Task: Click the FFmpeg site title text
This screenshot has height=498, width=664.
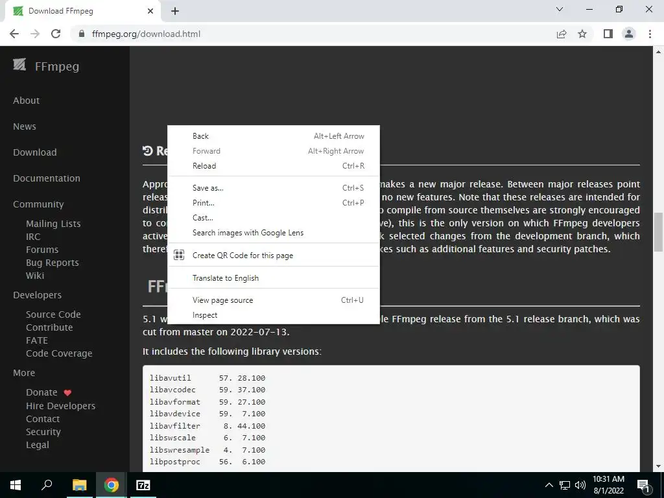Action: pos(57,67)
